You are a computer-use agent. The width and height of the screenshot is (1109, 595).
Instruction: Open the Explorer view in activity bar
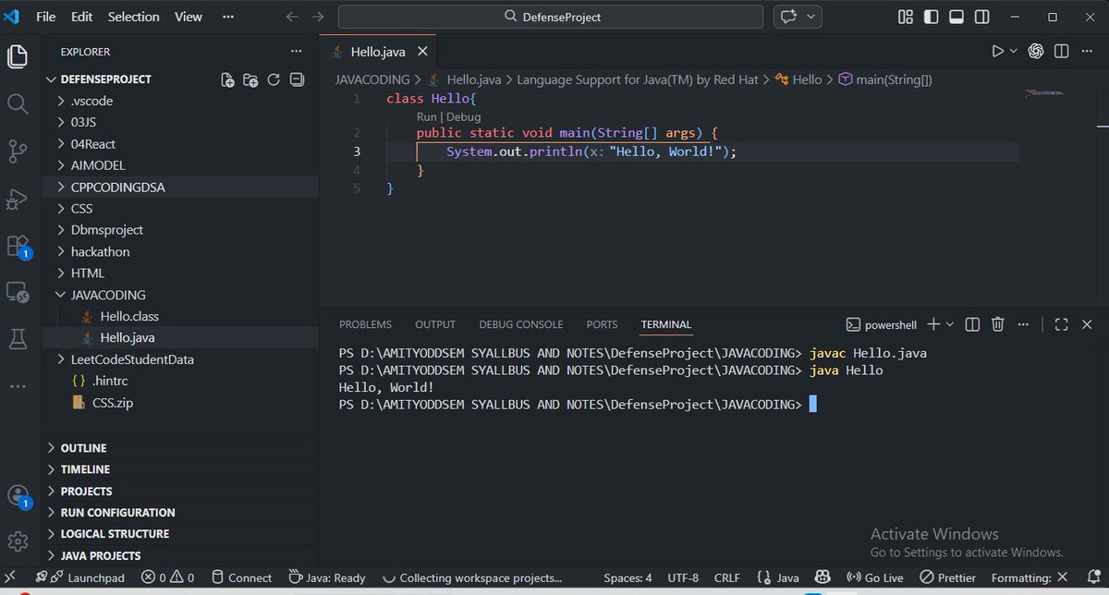(x=18, y=56)
